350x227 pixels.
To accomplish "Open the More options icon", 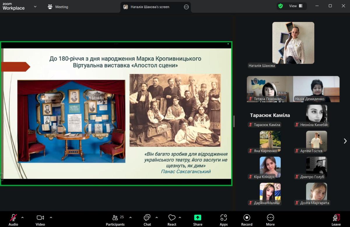I will tap(270, 218).
